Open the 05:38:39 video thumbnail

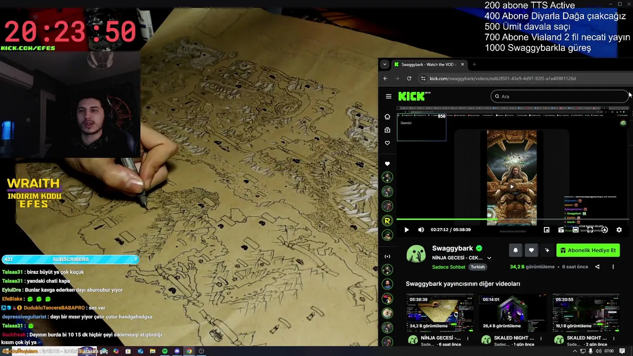click(440, 312)
